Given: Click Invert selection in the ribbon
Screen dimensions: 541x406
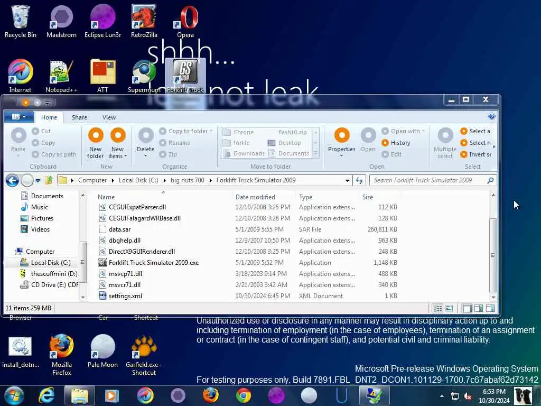Looking at the screenshot, I should click(x=475, y=154).
